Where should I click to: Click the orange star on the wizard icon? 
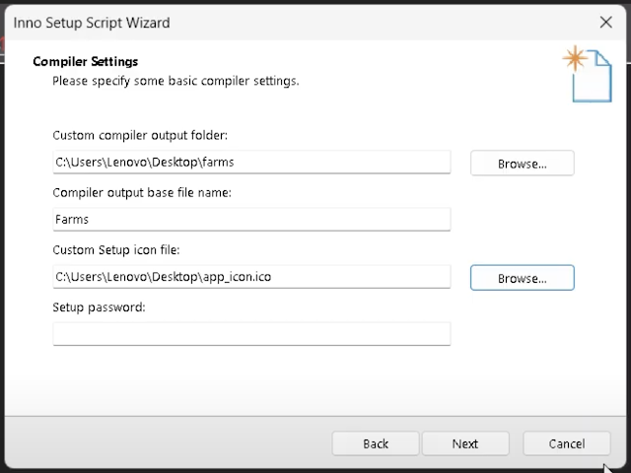point(574,59)
